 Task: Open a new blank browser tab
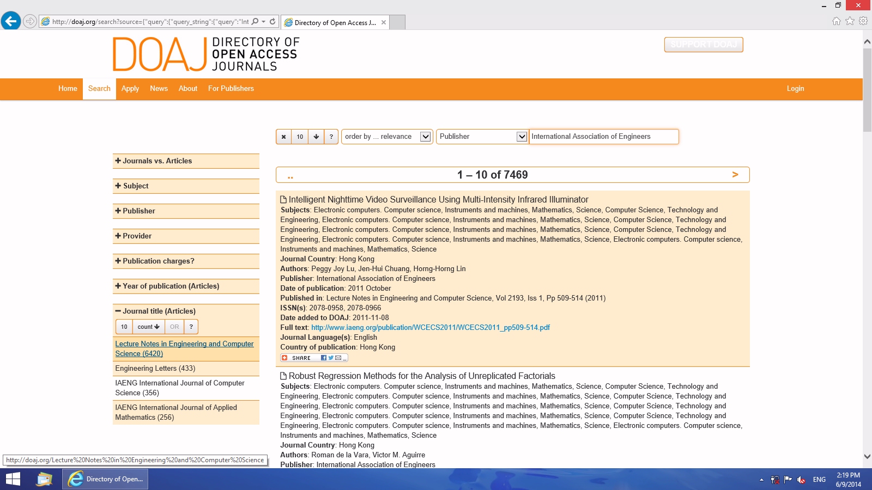[398, 22]
